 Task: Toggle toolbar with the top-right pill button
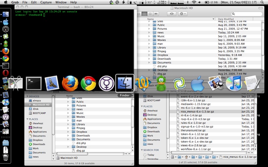click(x=261, y=8)
